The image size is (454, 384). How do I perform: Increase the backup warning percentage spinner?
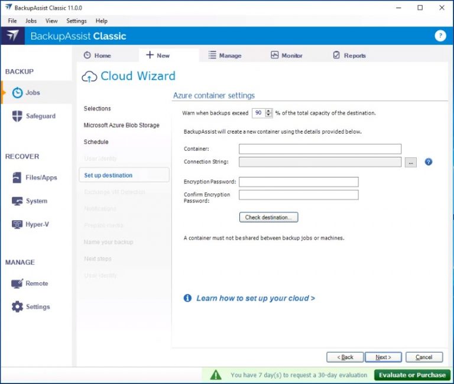pyautogui.click(x=269, y=111)
